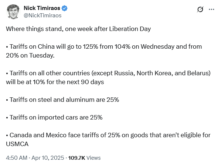The height and width of the screenshot is (166, 221).
Task: Click the 'Where things stand' opening line
Action: 78,29
